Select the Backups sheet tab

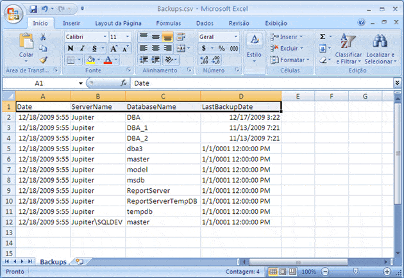click(x=53, y=262)
